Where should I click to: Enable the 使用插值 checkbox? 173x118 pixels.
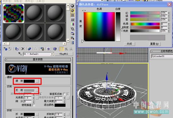tap(34, 105)
